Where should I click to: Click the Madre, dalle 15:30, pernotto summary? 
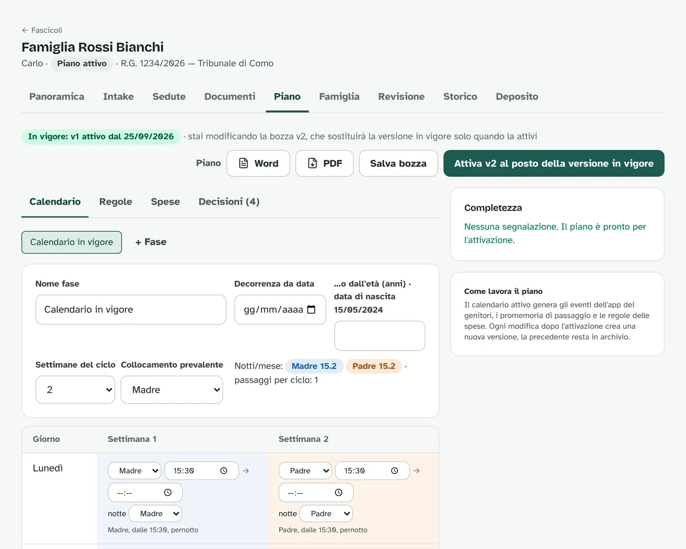click(153, 530)
